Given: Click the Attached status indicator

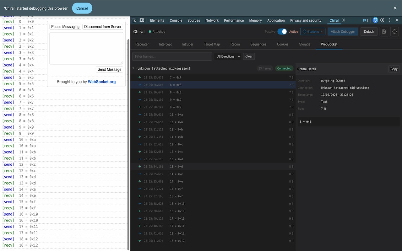Looking at the screenshot, I should pos(157,32).
